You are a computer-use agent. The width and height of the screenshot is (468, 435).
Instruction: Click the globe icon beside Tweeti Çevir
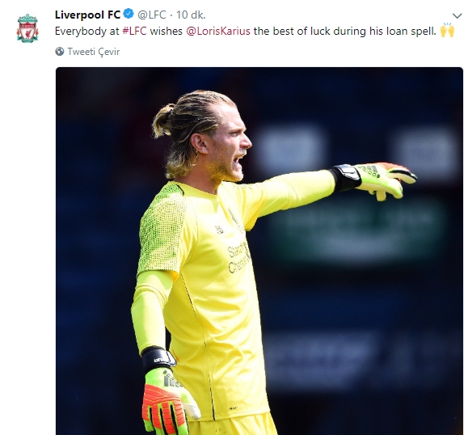(60, 52)
